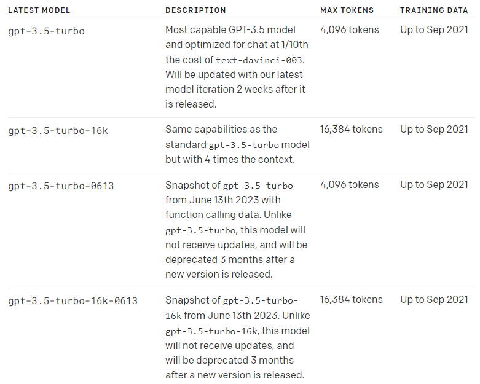
Task: Click 'Snapshot of' text in 0613 description
Action: 193,186
